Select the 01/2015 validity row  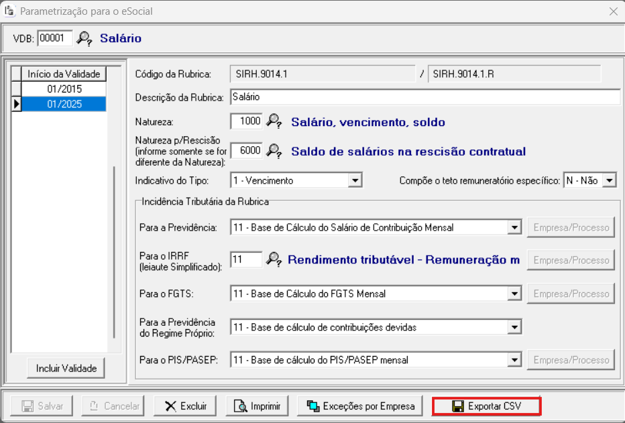(x=64, y=89)
